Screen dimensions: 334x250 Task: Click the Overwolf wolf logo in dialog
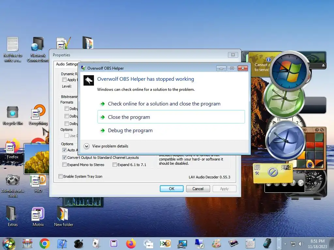(x=89, y=80)
